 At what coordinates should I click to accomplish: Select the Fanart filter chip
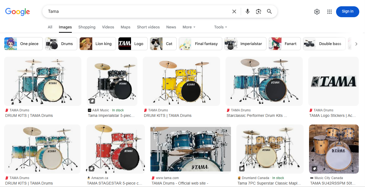pos(285,44)
